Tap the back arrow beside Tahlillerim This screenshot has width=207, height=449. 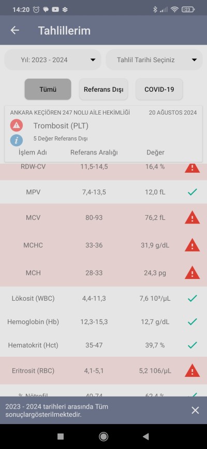point(15,31)
